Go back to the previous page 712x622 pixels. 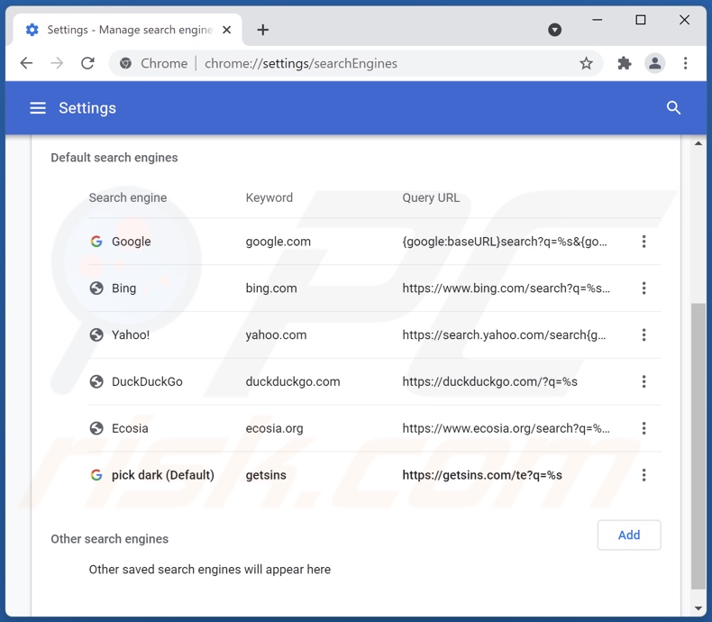point(26,63)
